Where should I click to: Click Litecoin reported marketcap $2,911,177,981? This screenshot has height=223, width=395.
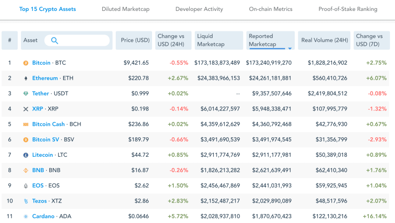tap(272, 155)
